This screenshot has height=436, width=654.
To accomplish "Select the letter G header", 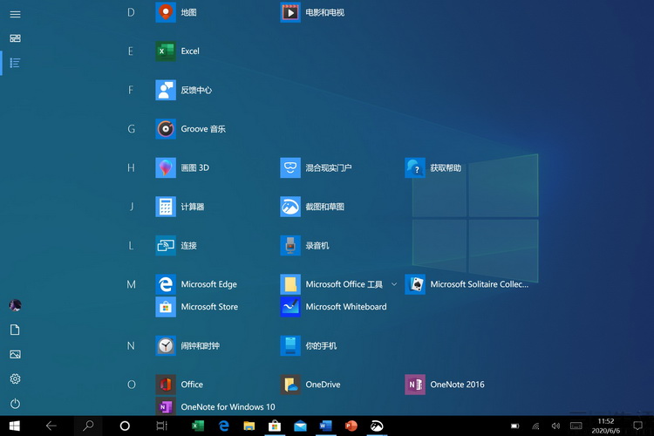I will pyautogui.click(x=131, y=128).
